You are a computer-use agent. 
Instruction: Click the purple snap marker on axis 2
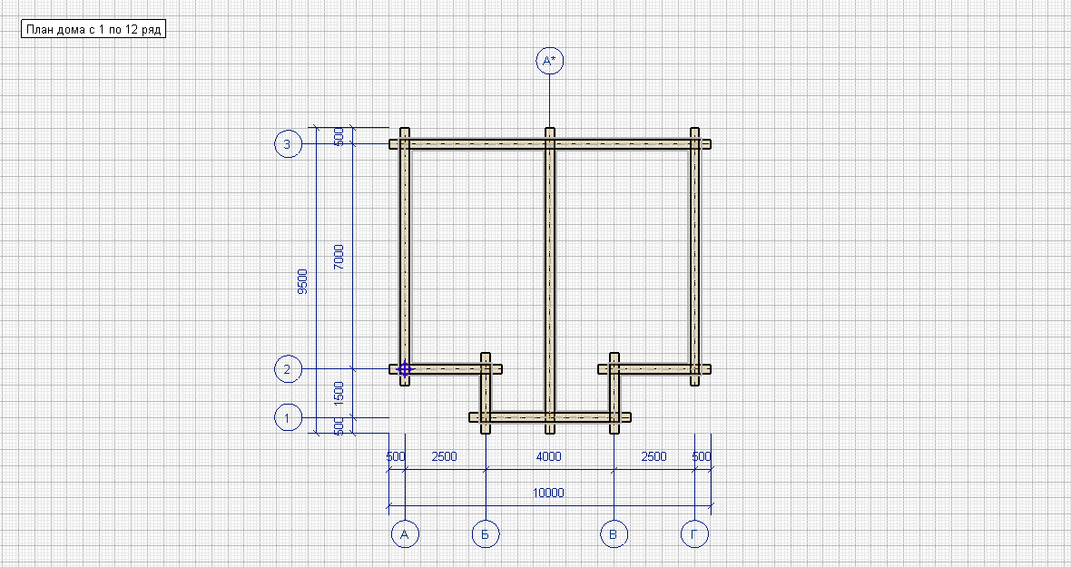tap(405, 369)
